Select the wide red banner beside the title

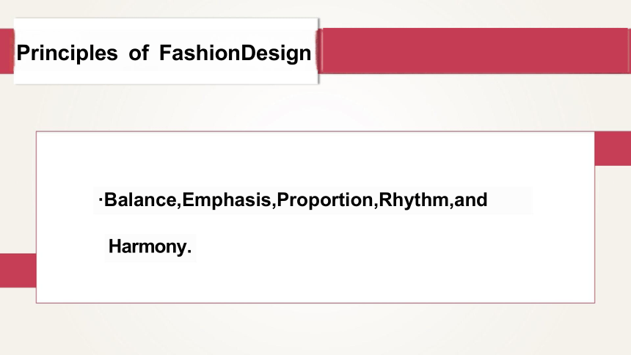pos(475,51)
